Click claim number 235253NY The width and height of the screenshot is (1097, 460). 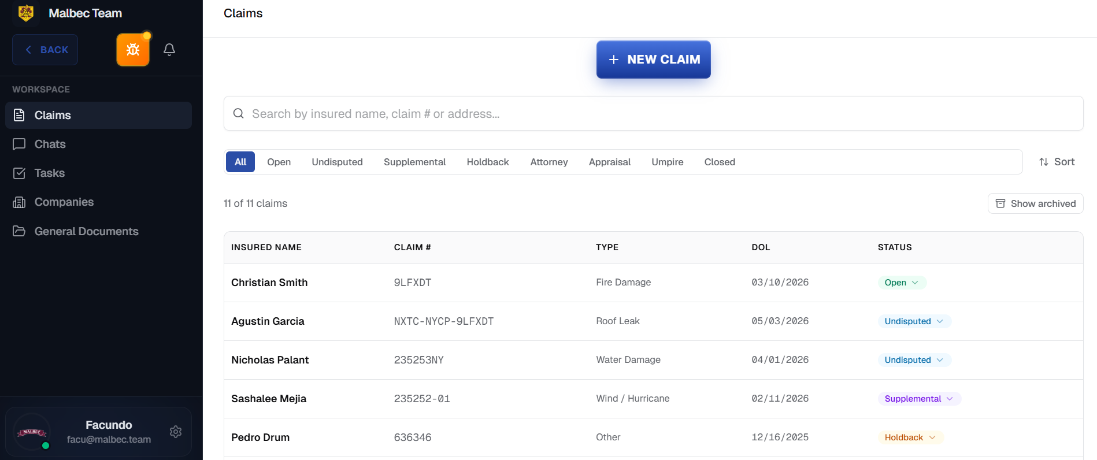click(419, 360)
